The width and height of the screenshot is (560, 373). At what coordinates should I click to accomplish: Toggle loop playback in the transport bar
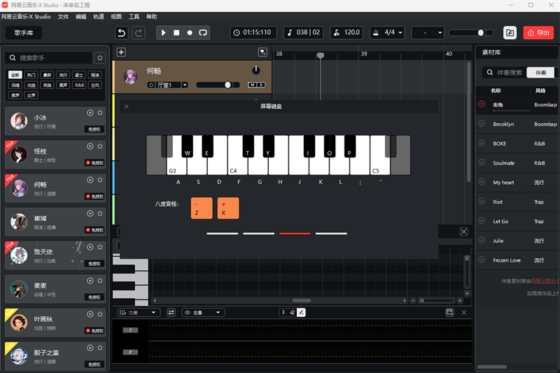[x=202, y=33]
